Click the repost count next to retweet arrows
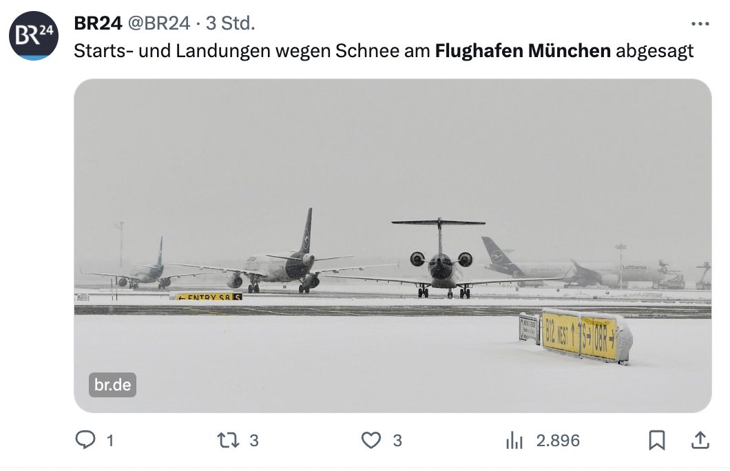 tap(254, 440)
